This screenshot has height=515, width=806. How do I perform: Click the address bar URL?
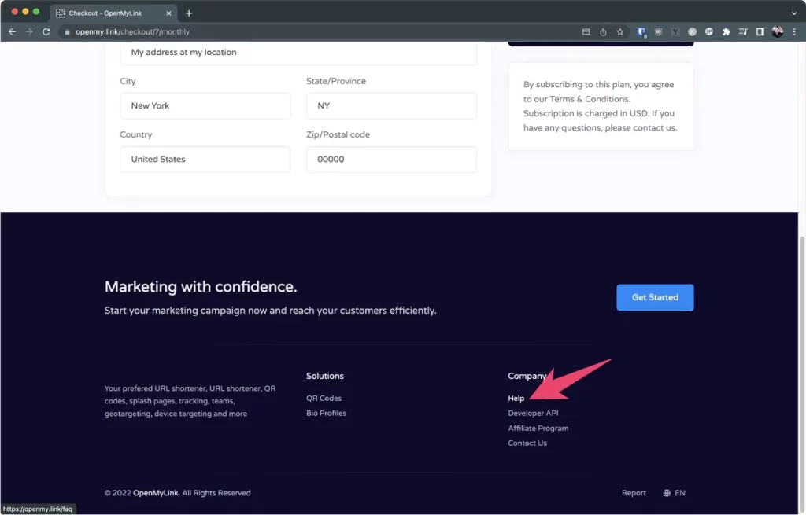(132, 31)
